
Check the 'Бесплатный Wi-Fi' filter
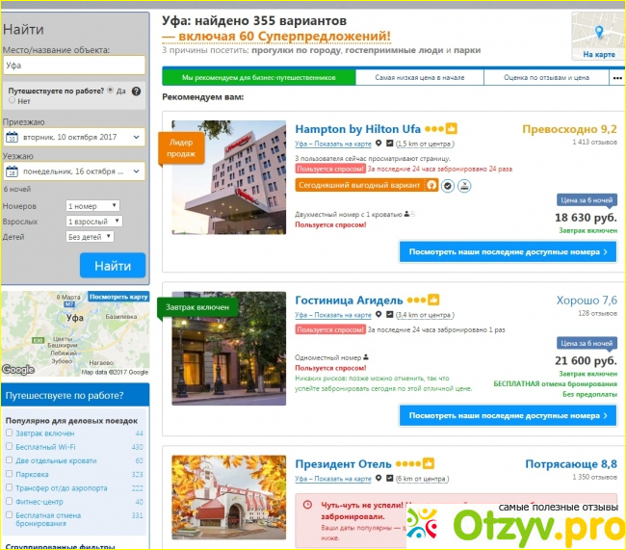pyautogui.click(x=10, y=446)
